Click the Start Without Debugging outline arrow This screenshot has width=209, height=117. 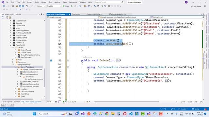tap(72, 6)
